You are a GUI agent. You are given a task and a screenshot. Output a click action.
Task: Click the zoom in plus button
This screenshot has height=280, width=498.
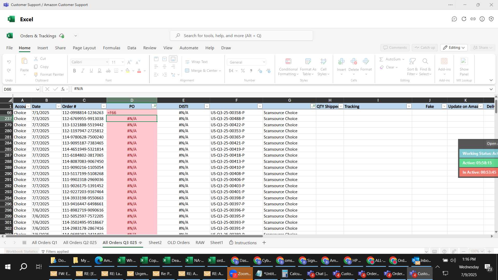tap(489, 251)
